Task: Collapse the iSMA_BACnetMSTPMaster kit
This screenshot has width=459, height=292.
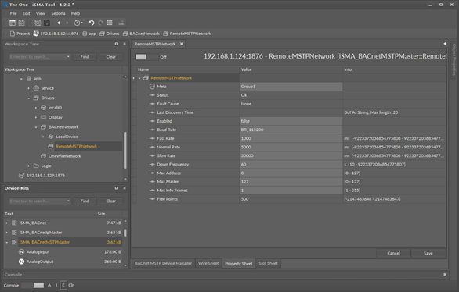Action: pos(7,242)
